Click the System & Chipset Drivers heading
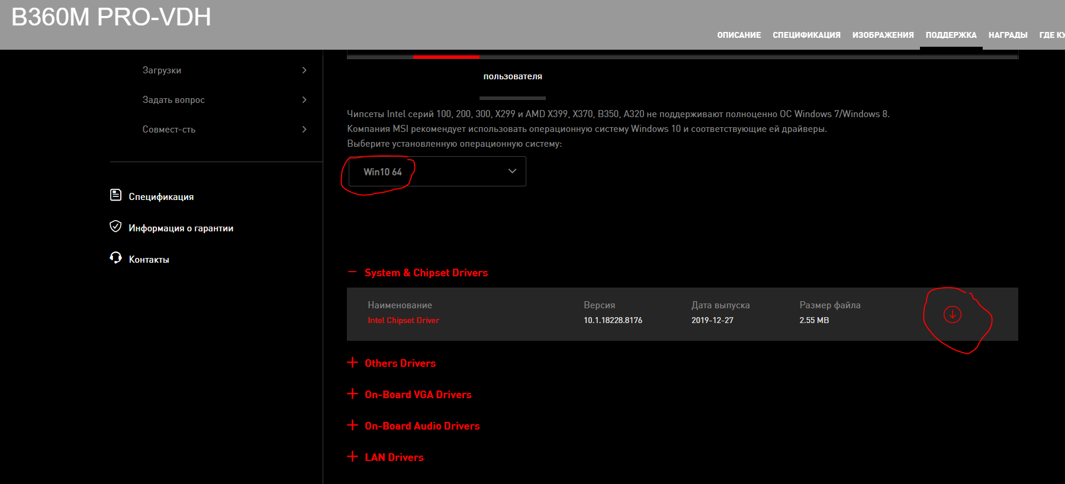This screenshot has width=1065, height=484. coord(426,273)
